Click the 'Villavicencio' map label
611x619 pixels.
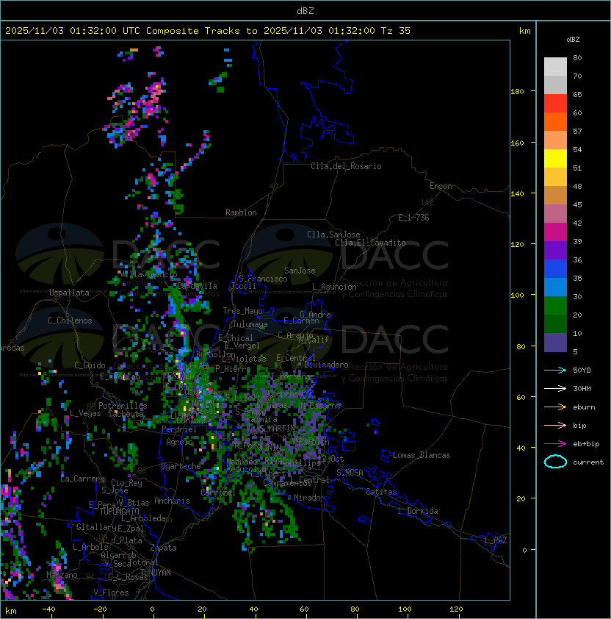tap(149, 274)
